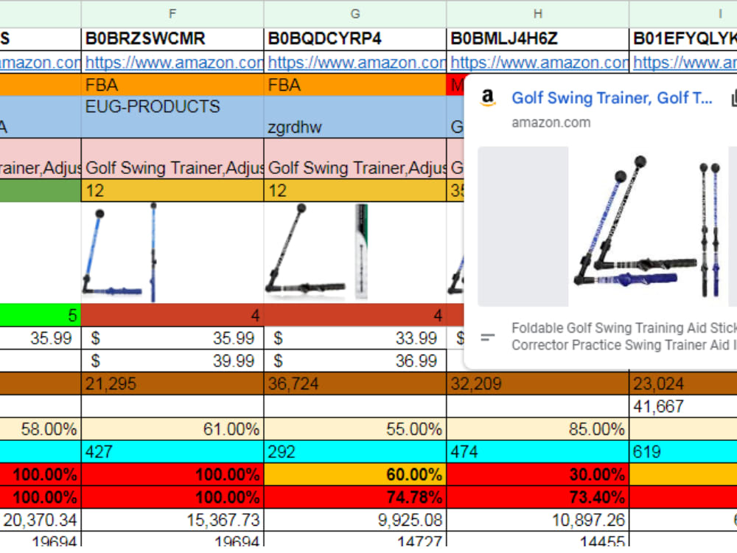Select the 14727 cell
737x553 pixels.
coord(355,540)
